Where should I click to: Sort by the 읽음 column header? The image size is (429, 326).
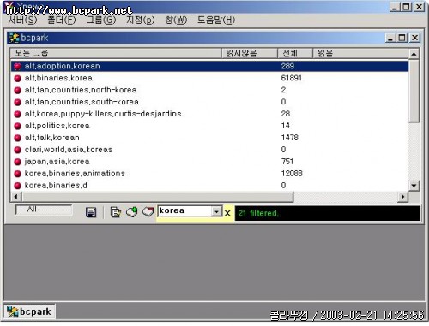point(360,53)
